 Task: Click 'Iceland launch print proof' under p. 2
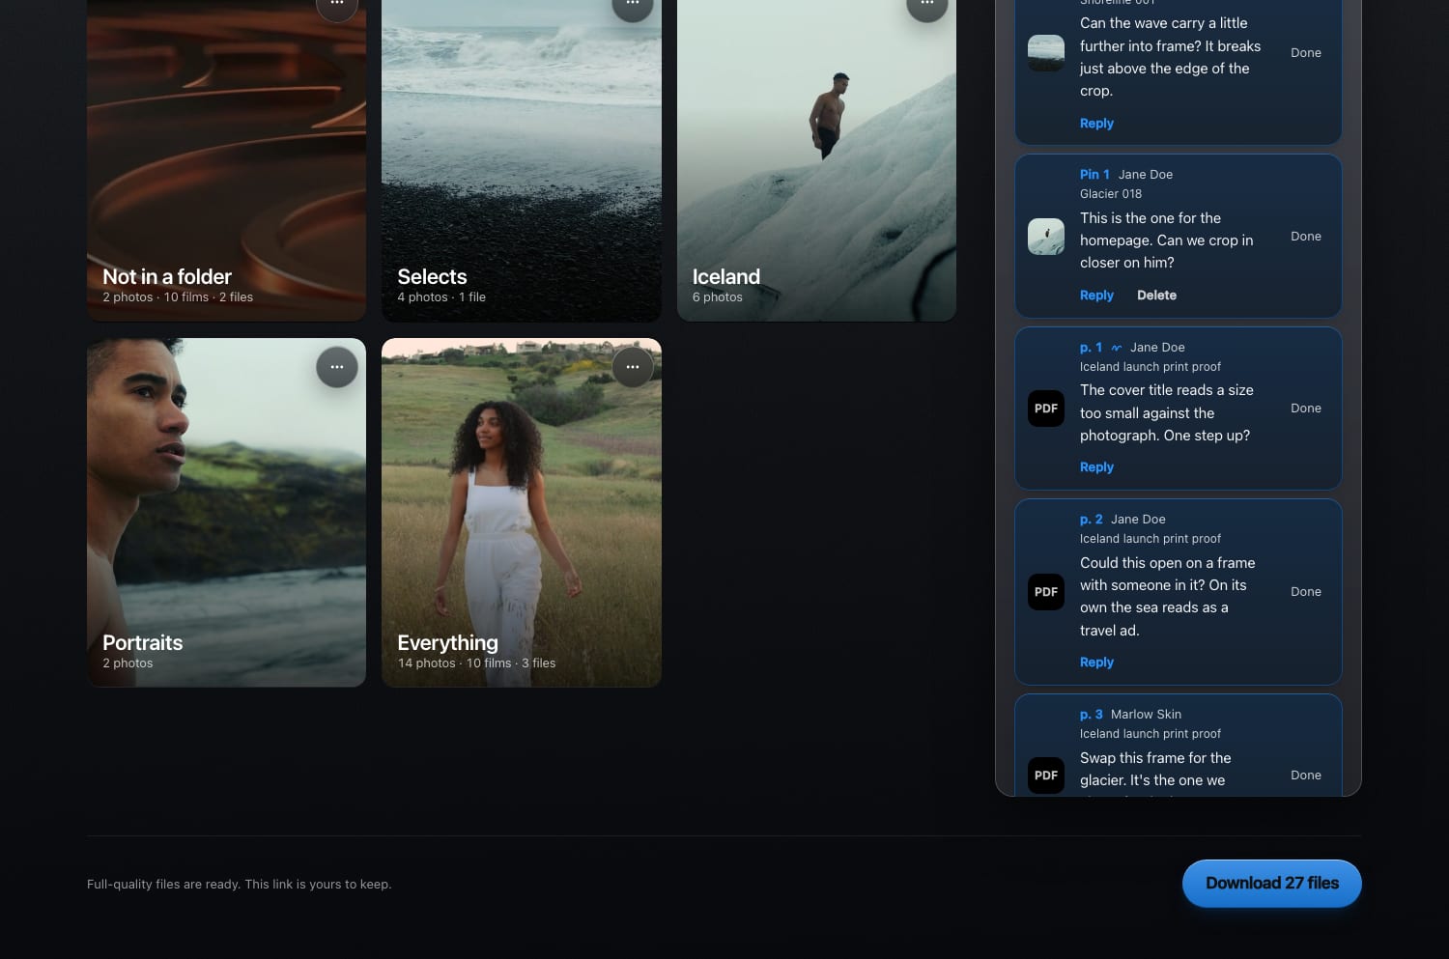pos(1151,539)
